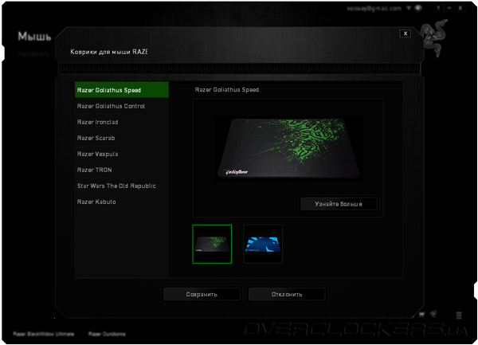Click the Узнайте больше button
The width and height of the screenshot is (478, 345).
click(339, 204)
